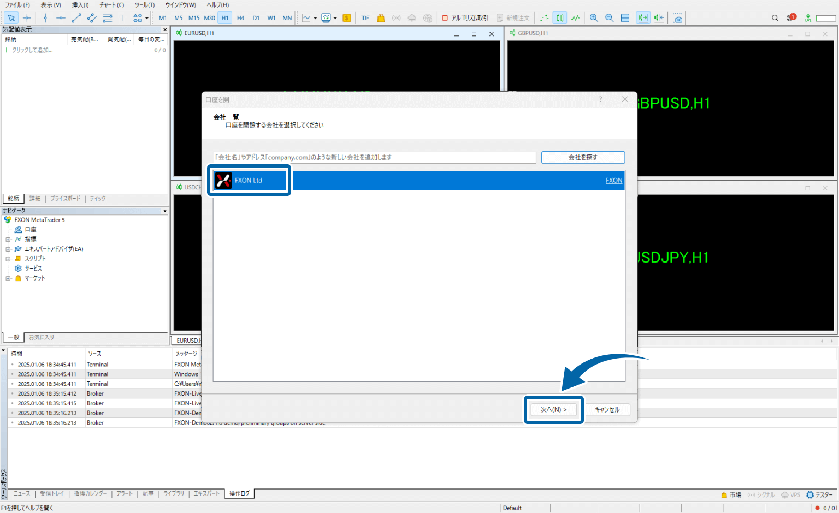This screenshot has height=513, width=839.
Task: Select the text label tool
Action: [123, 18]
